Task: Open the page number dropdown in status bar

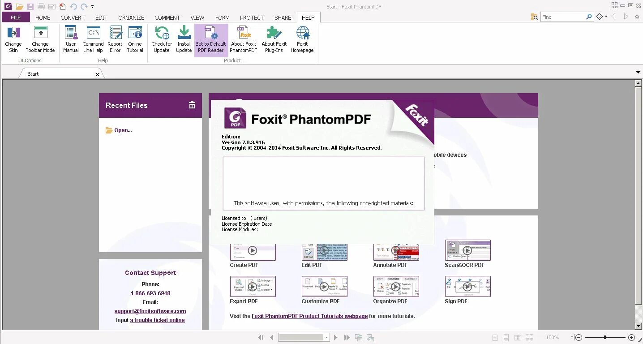Action: [x=327, y=337]
